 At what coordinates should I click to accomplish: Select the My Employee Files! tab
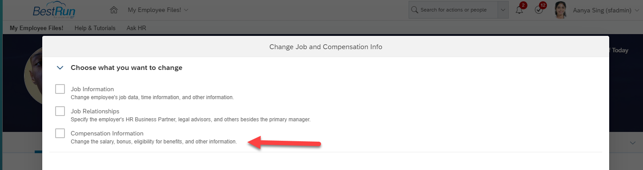point(36,28)
